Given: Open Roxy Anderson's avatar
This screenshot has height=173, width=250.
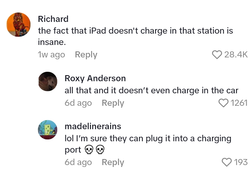Looking at the screenshot, I should pyautogui.click(x=48, y=81).
